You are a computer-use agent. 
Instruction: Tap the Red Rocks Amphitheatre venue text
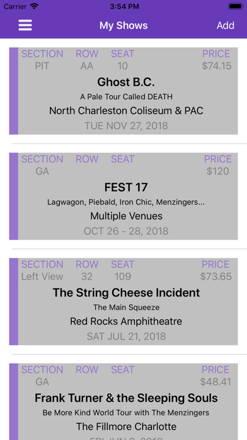pyautogui.click(x=126, y=321)
